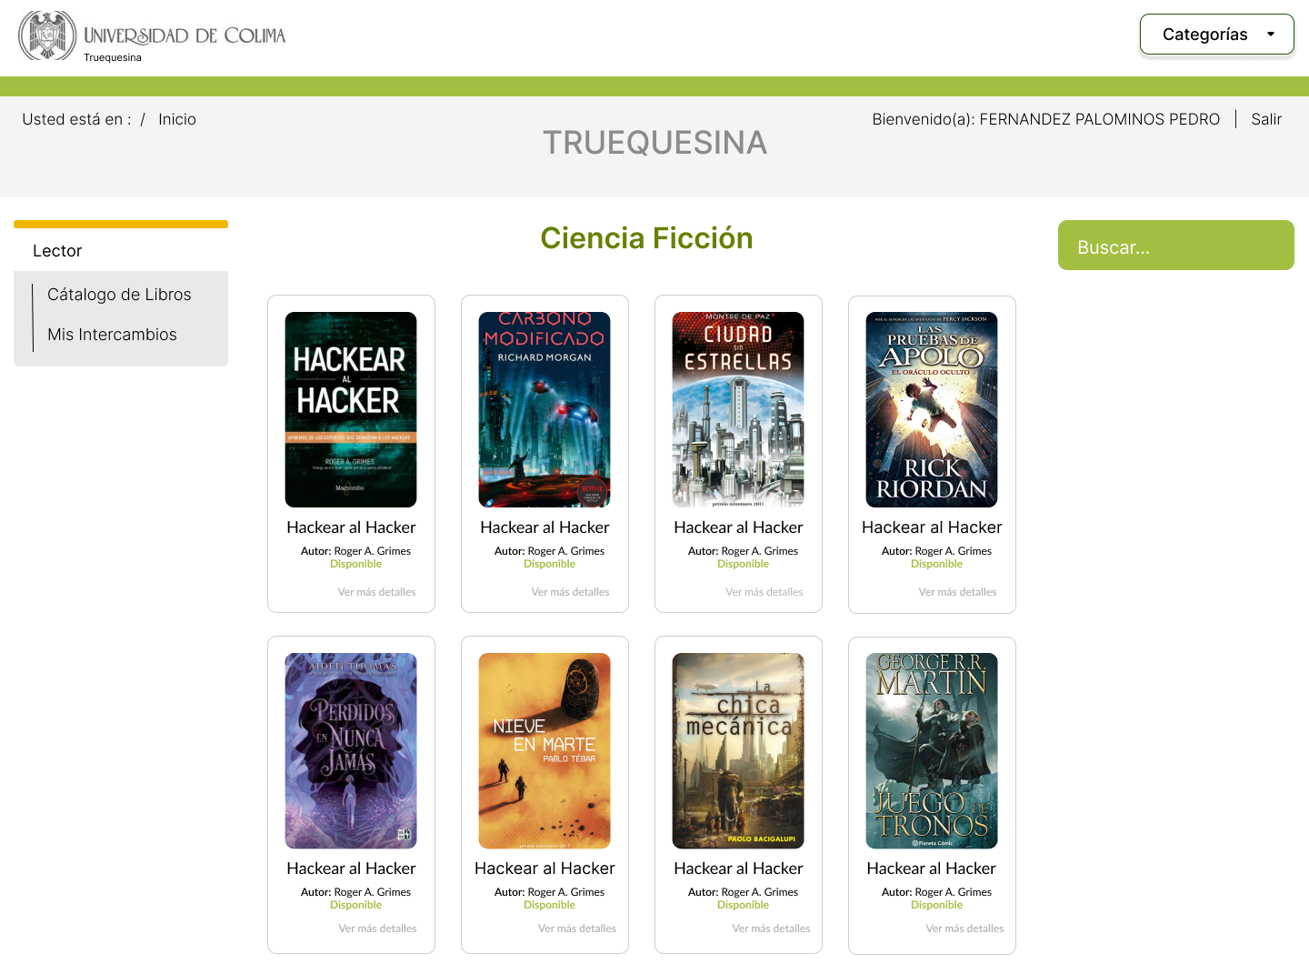Viewport: 1309px width, 964px height.
Task: Select La Chica Mecánica book cover
Action: 738,751
